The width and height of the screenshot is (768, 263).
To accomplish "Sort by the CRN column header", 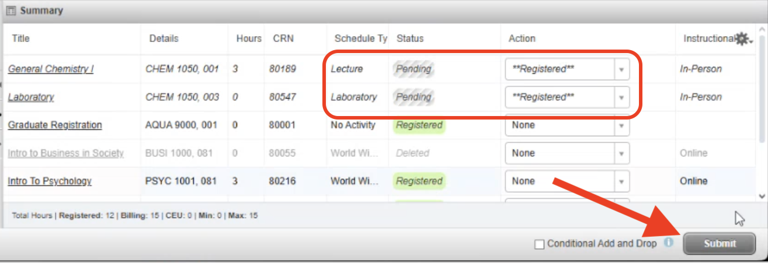I will pyautogui.click(x=283, y=38).
